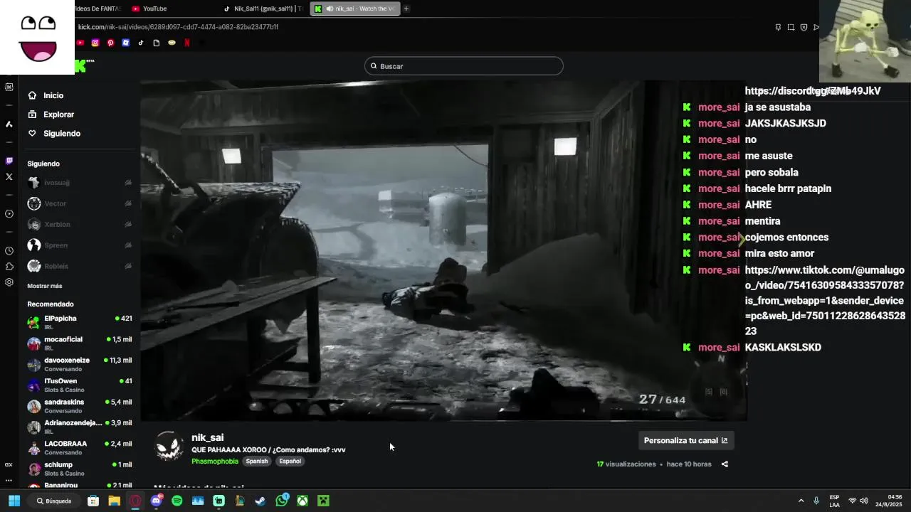The width and height of the screenshot is (911, 512).
Task: Open recommended channel LACOBRAAA
Action: click(80, 447)
